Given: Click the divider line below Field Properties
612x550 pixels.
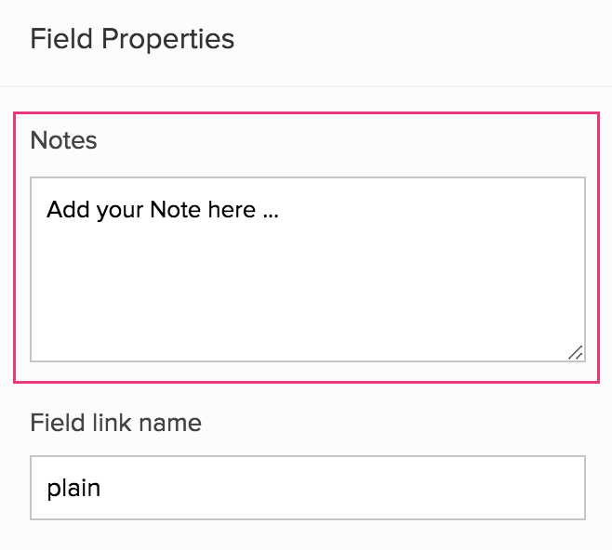Looking at the screenshot, I should pos(307,86).
